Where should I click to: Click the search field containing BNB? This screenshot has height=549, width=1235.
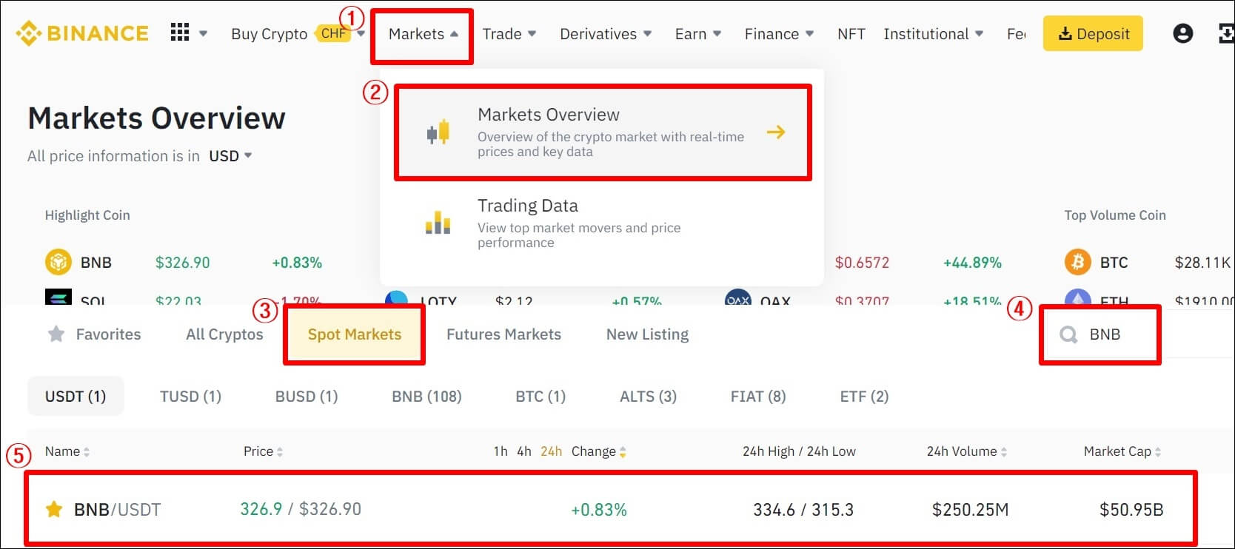pos(1100,334)
